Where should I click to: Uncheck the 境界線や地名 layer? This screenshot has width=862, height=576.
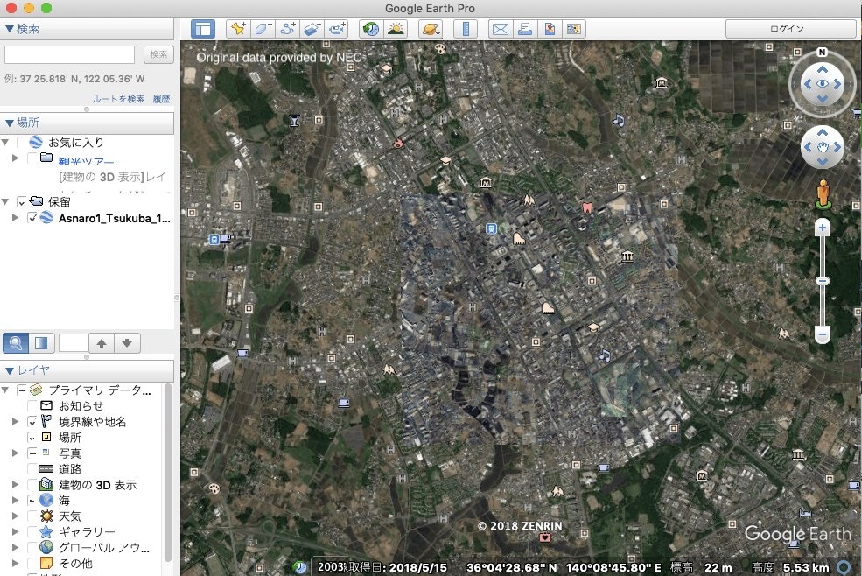coord(32,422)
